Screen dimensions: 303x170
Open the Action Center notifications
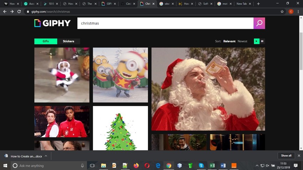click(x=296, y=165)
